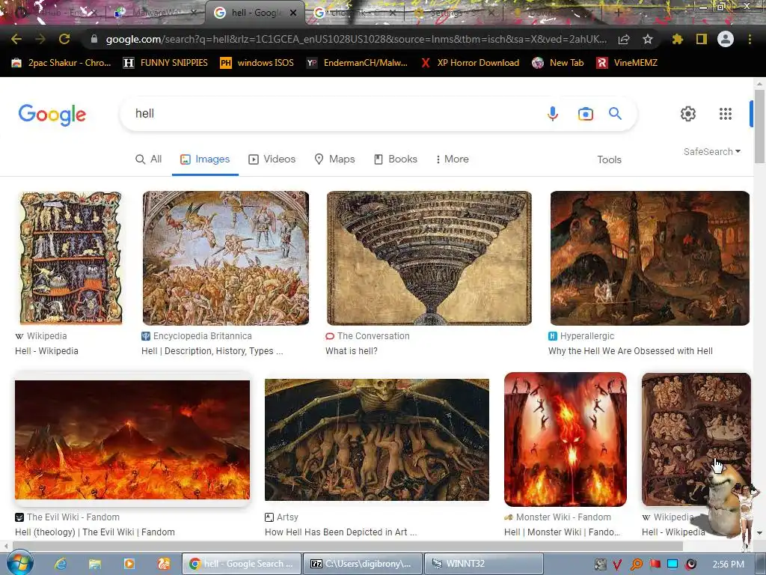Click the address bar URL
This screenshot has width=766, height=575.
356,39
